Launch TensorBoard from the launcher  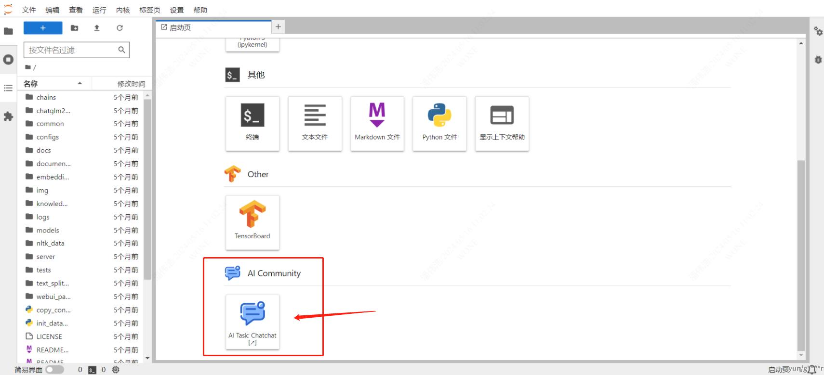252,222
